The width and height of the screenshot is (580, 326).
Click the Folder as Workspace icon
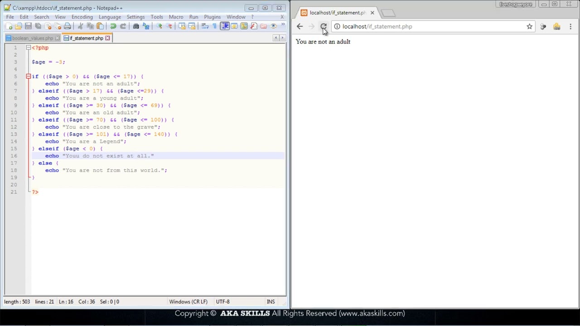tap(263, 26)
